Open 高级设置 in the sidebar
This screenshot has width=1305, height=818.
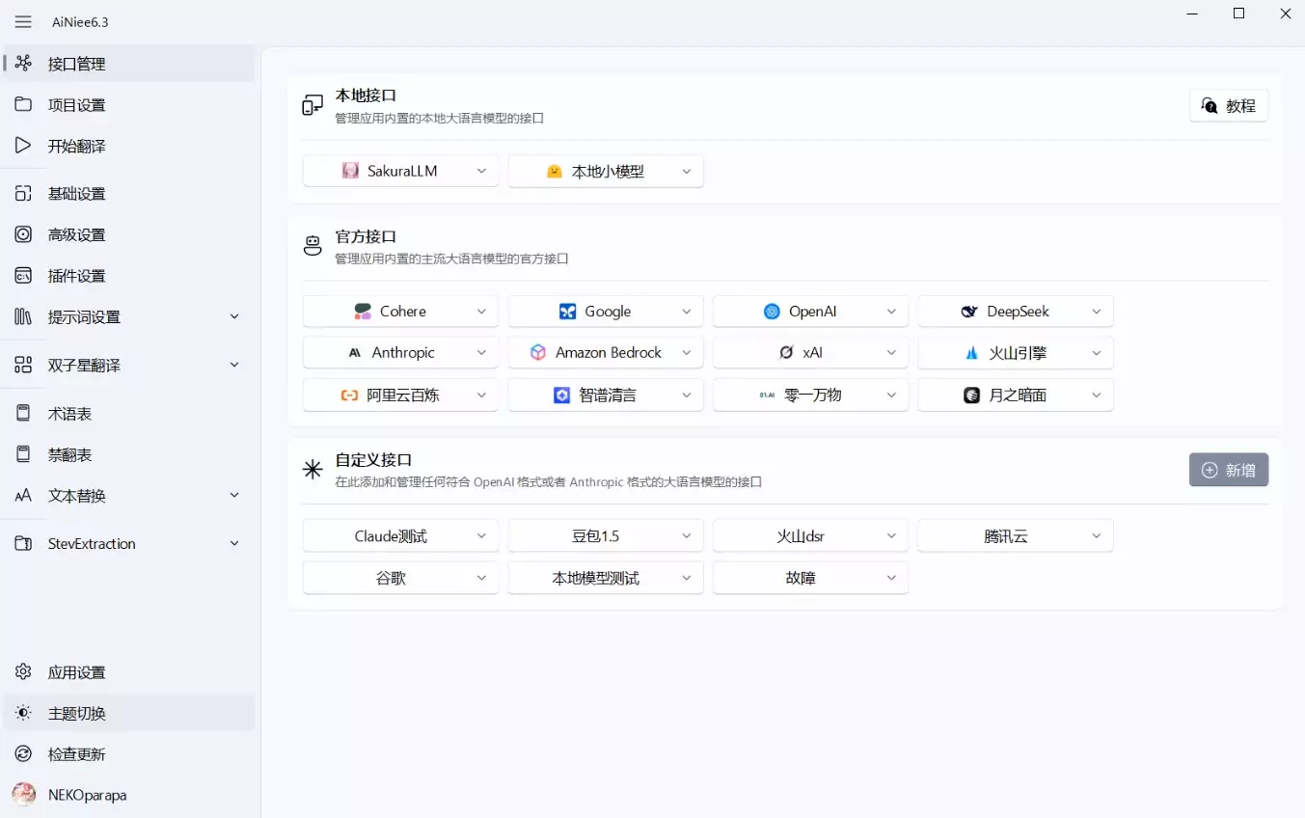[129, 234]
